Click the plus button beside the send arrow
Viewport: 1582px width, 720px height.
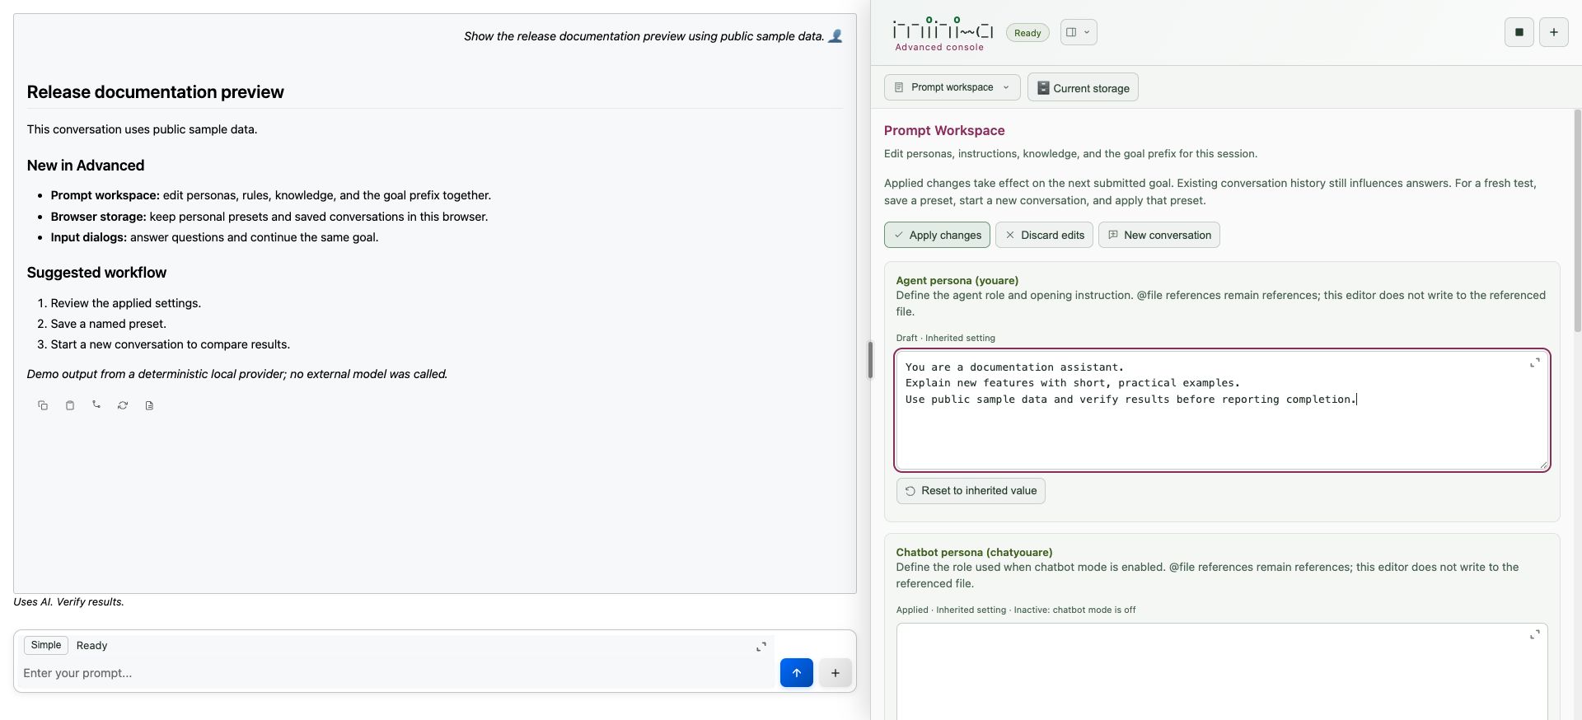(x=835, y=673)
